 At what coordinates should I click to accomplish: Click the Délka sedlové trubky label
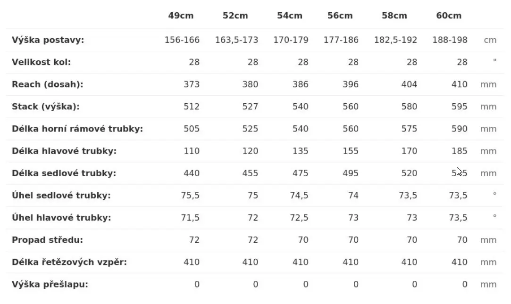(x=64, y=173)
